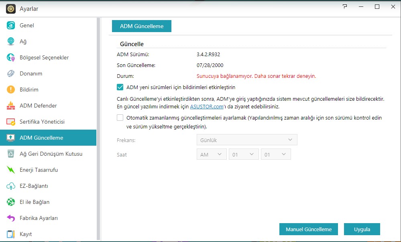Select the Bölgesel Seçenekler icon

coord(11,57)
